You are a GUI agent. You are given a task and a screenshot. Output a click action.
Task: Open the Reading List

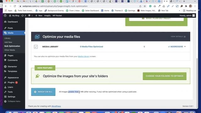tap(189, 11)
